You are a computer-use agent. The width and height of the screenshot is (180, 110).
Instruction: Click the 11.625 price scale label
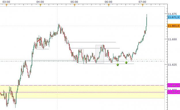point(172,65)
